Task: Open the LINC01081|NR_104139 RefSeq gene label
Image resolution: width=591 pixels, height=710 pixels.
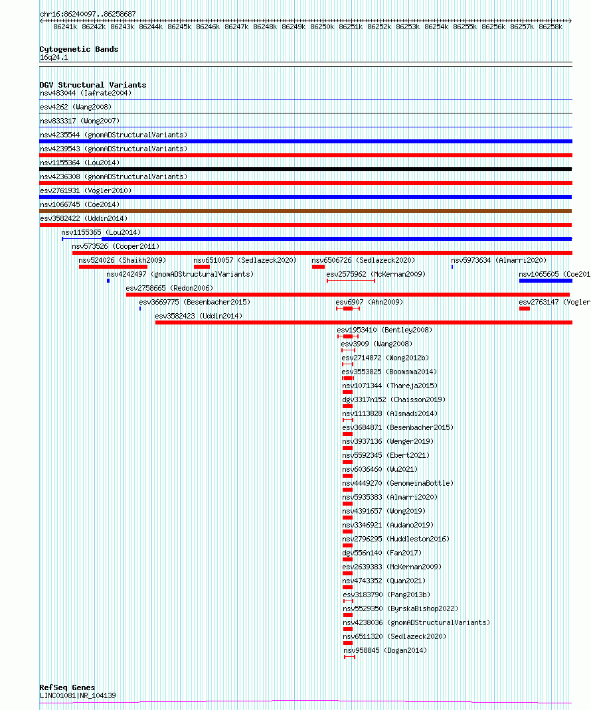Action: click(78, 696)
